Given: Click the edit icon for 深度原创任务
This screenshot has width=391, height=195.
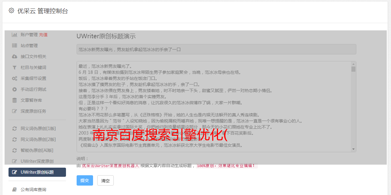Looking at the screenshot, I should click(x=14, y=111).
